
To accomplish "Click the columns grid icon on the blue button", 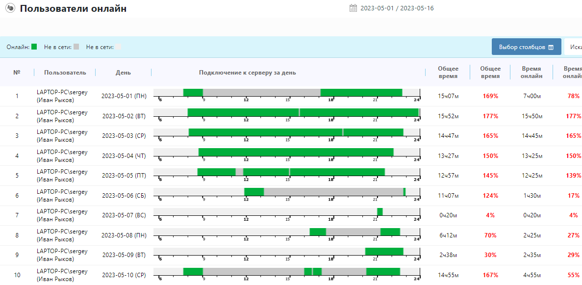I will point(551,48).
